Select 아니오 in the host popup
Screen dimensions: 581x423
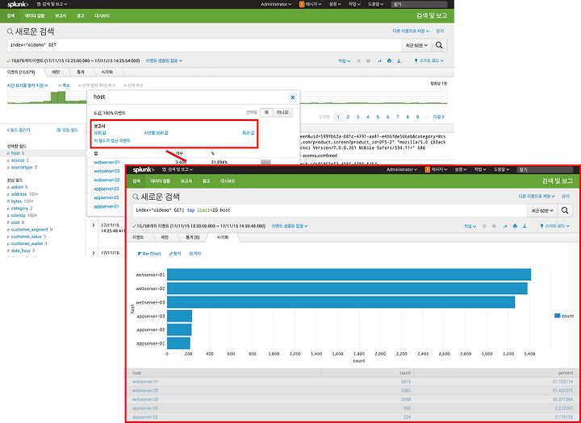(x=282, y=112)
